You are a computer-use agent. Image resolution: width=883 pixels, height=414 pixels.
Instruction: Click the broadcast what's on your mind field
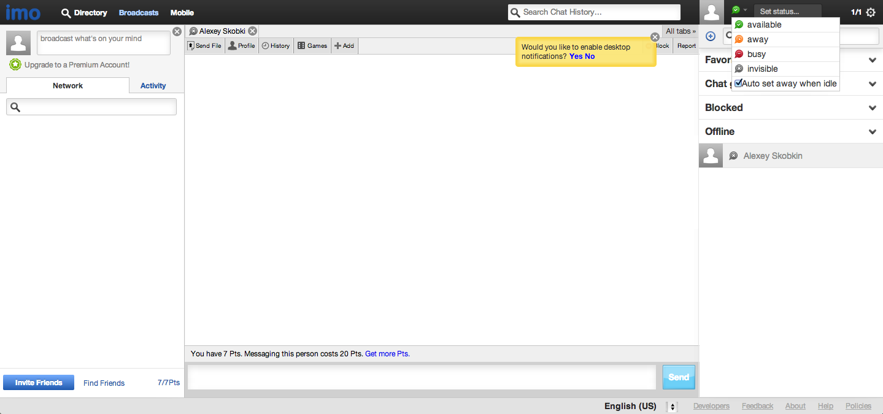tap(104, 42)
